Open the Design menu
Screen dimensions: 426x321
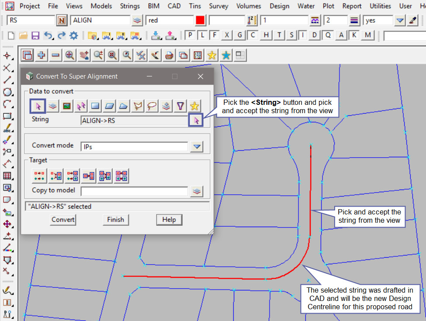click(x=279, y=6)
